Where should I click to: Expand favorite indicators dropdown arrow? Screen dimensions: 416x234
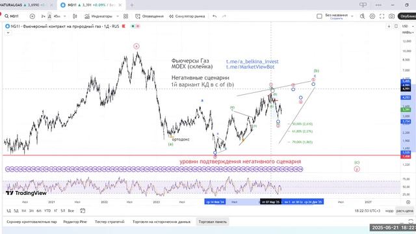[x=118, y=16]
